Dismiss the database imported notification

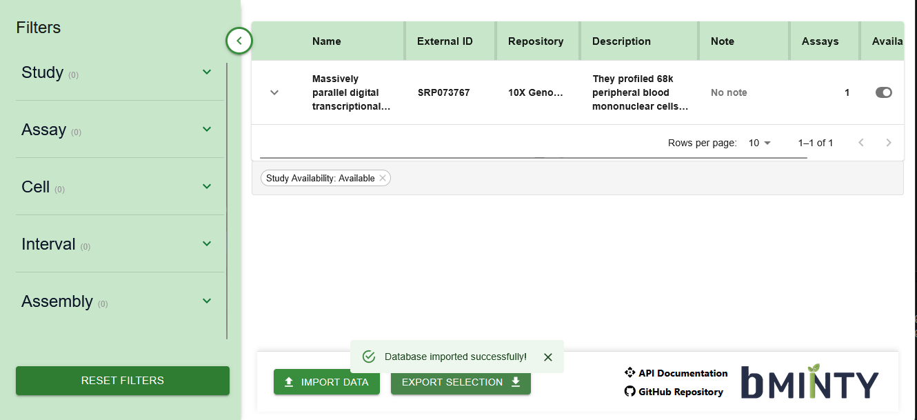547,357
